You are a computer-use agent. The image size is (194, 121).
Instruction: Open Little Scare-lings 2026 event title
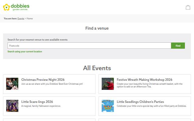[37, 102]
